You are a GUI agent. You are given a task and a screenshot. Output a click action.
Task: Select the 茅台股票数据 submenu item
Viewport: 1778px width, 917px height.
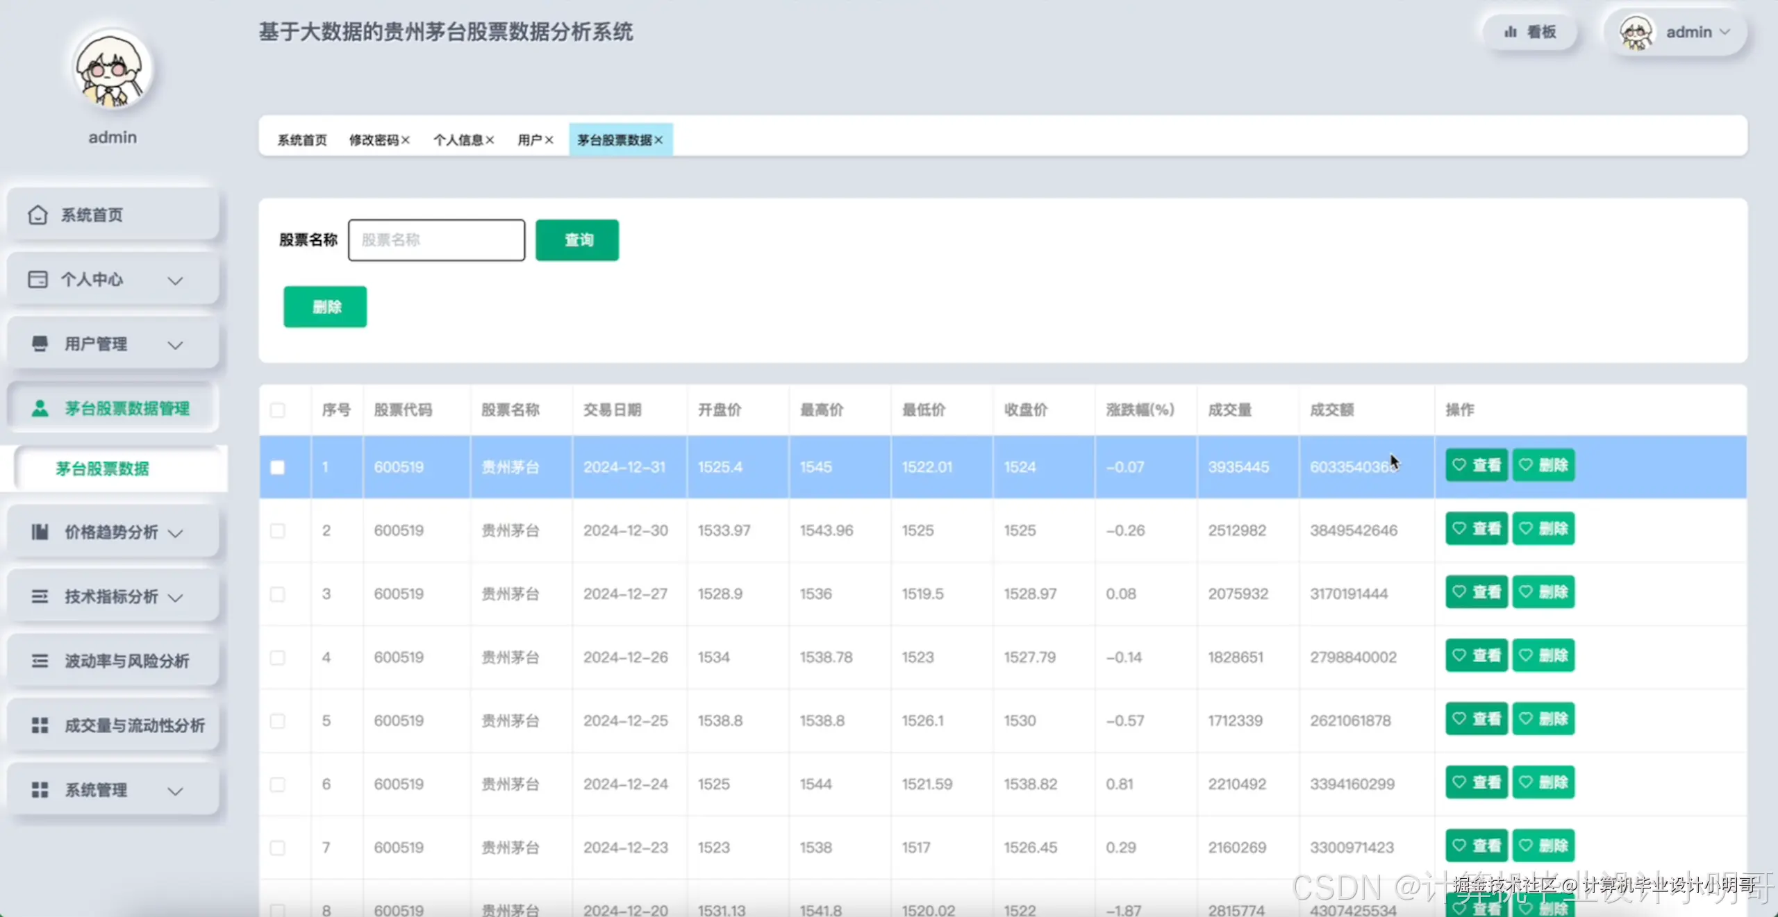[102, 469]
